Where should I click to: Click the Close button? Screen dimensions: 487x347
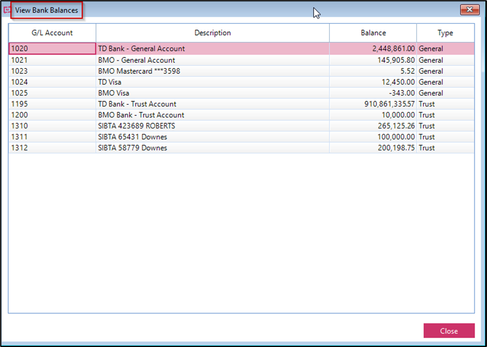(449, 330)
